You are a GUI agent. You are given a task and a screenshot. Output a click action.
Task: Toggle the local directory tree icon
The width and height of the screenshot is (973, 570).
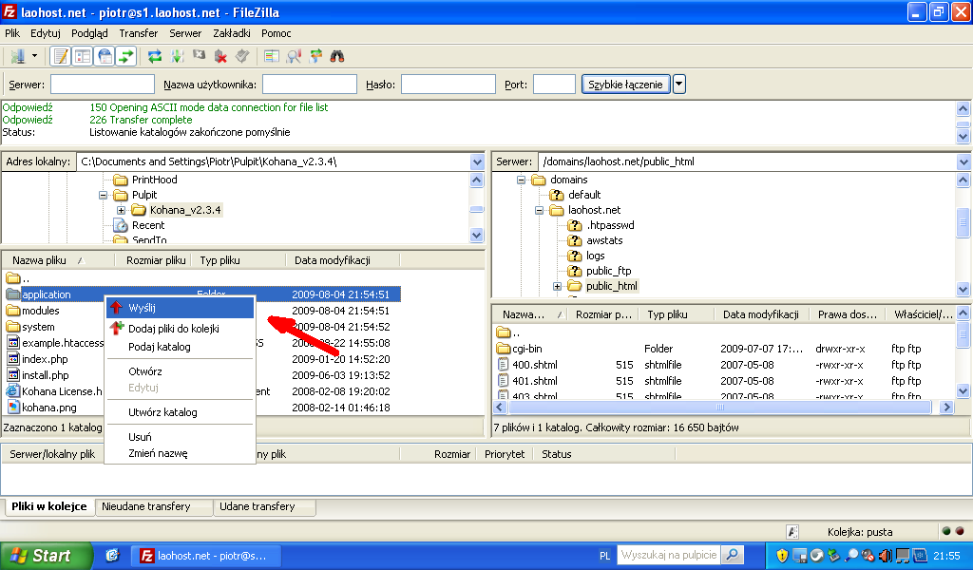coord(83,56)
